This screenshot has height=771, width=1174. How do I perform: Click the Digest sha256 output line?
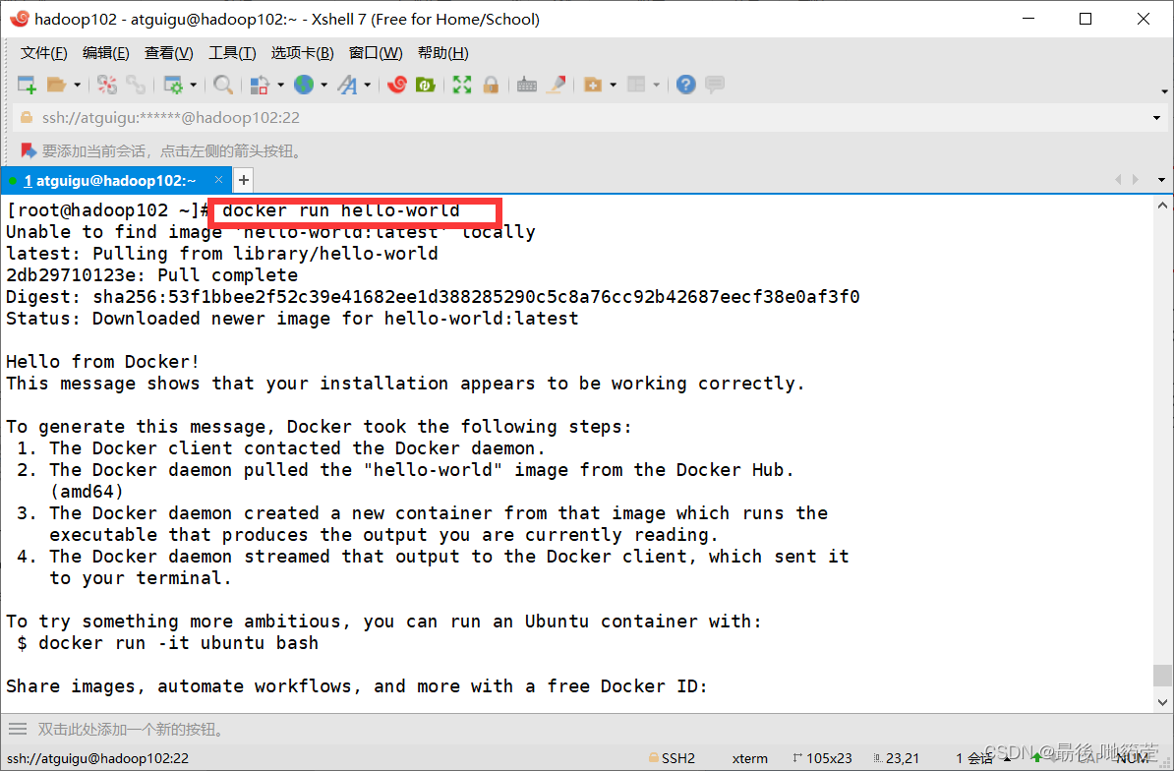click(x=433, y=297)
